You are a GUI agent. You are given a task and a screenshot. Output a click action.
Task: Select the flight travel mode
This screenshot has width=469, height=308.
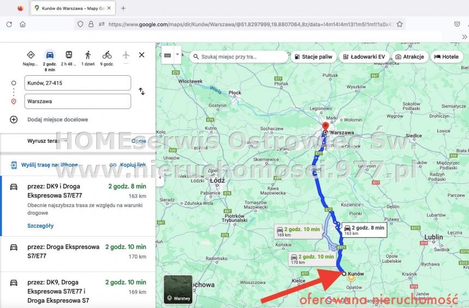(126, 55)
